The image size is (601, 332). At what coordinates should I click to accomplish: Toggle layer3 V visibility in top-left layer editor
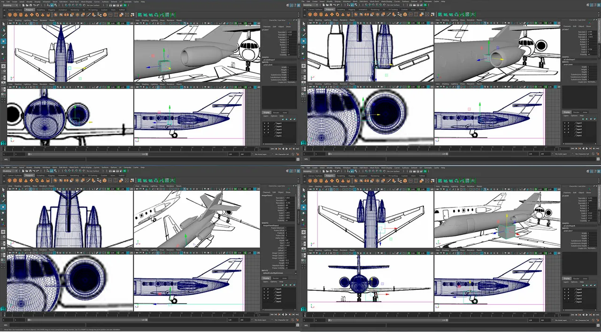click(x=264, y=129)
